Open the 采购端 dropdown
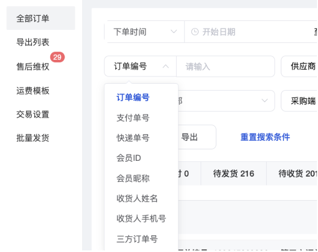Screen dimensions: 318x252 click(299, 101)
